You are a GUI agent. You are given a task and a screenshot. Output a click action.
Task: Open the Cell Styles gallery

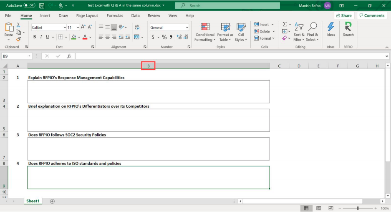pos(241,32)
